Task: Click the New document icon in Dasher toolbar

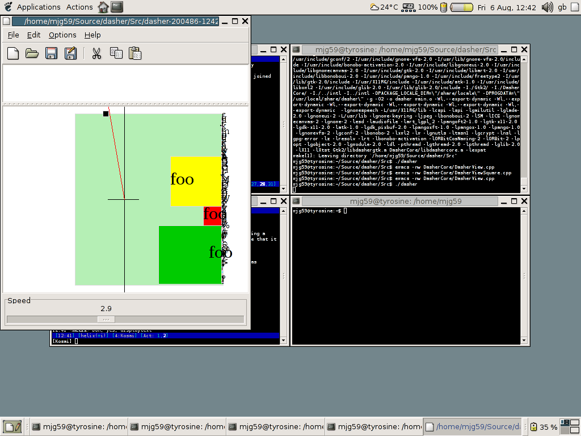Action: pos(13,53)
